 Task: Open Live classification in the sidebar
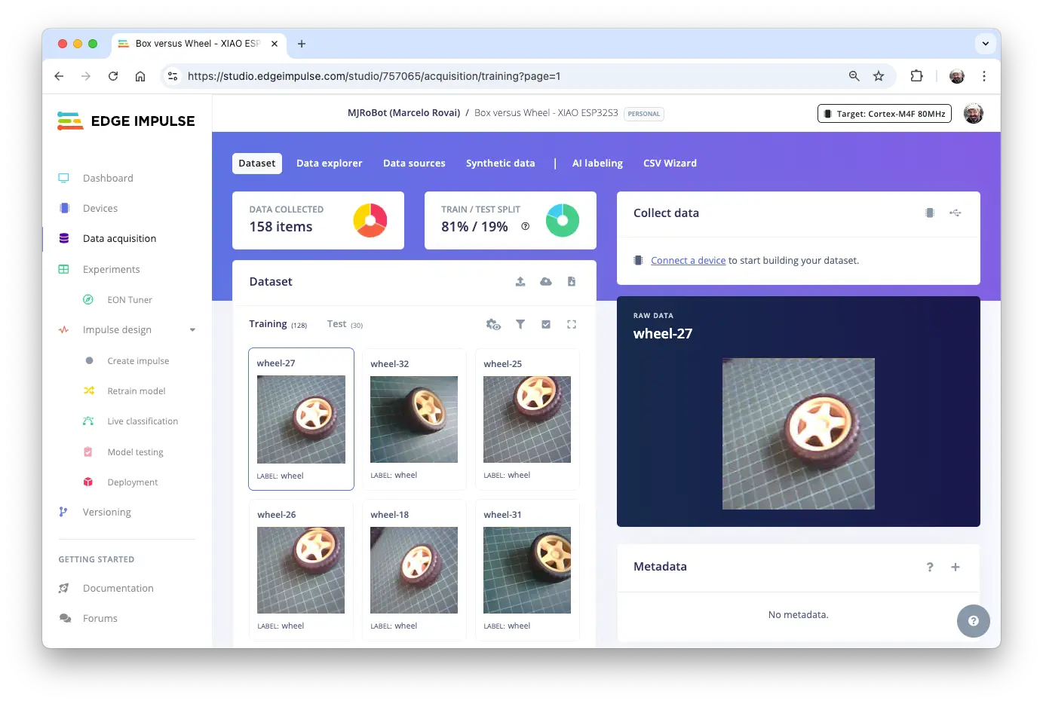point(143,421)
